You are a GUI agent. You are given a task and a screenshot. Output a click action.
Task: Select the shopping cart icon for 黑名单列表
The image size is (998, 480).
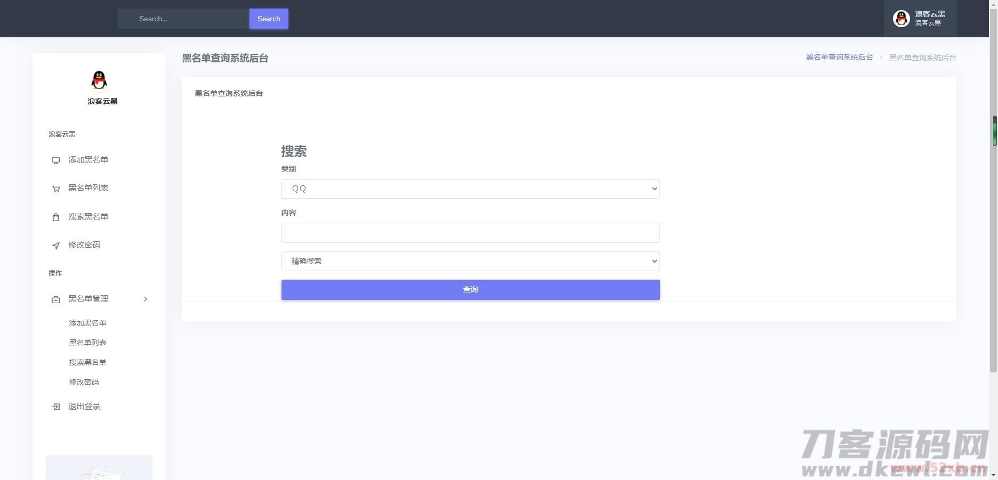tap(55, 188)
